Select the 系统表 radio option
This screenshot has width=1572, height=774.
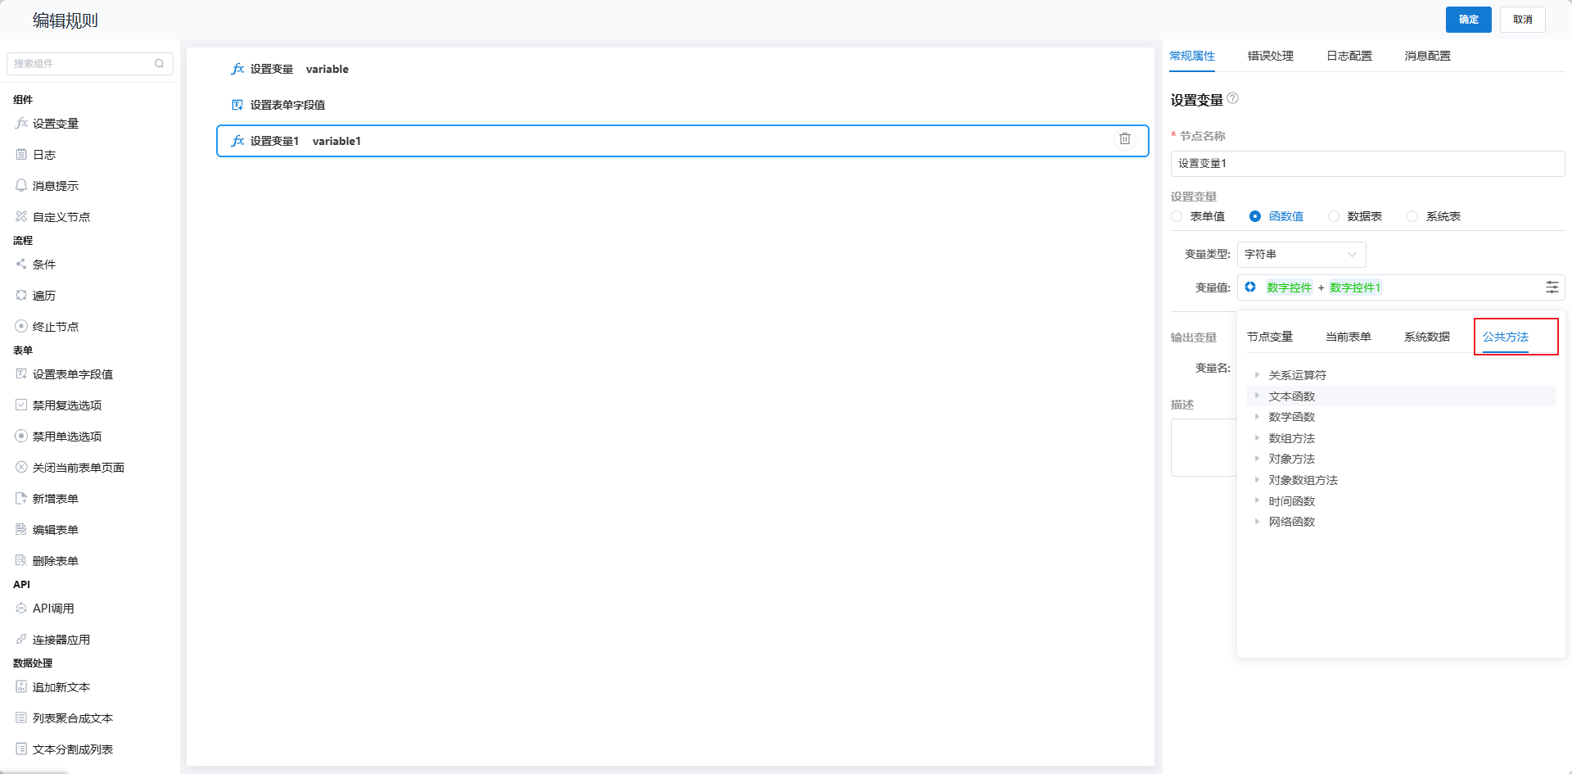[x=1412, y=216]
